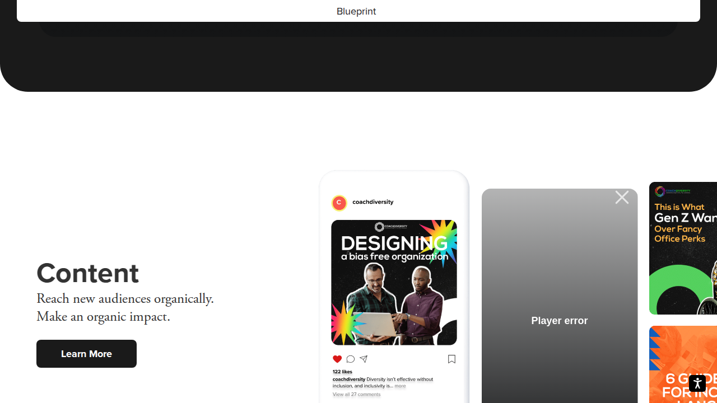Open the orange 6 guide thumbnail
The height and width of the screenshot is (403, 717).
pyautogui.click(x=683, y=364)
